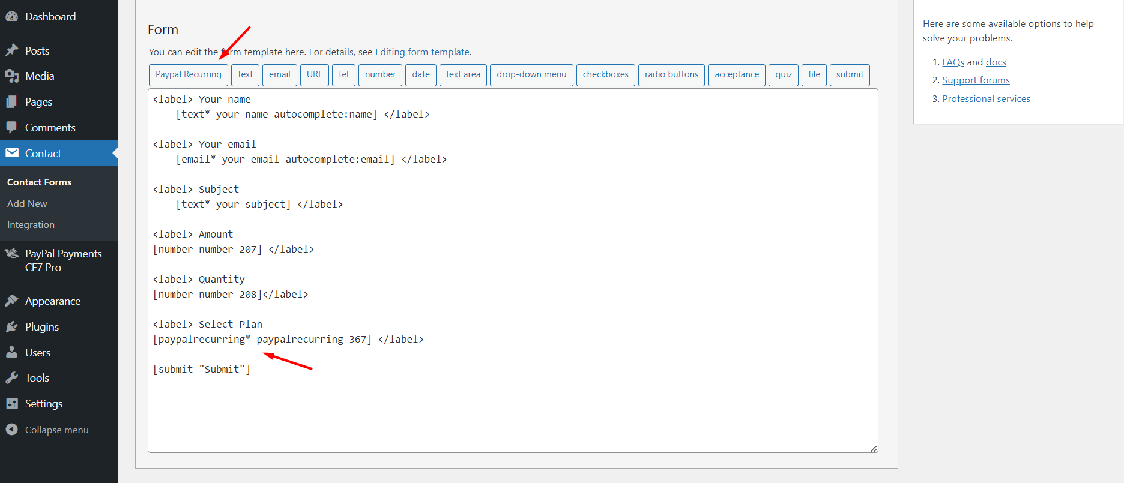Open PayPal Payments CF7 Pro menu
This screenshot has height=483, width=1124.
(63, 260)
